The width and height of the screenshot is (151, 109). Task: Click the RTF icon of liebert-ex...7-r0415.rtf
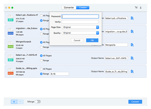11,58
